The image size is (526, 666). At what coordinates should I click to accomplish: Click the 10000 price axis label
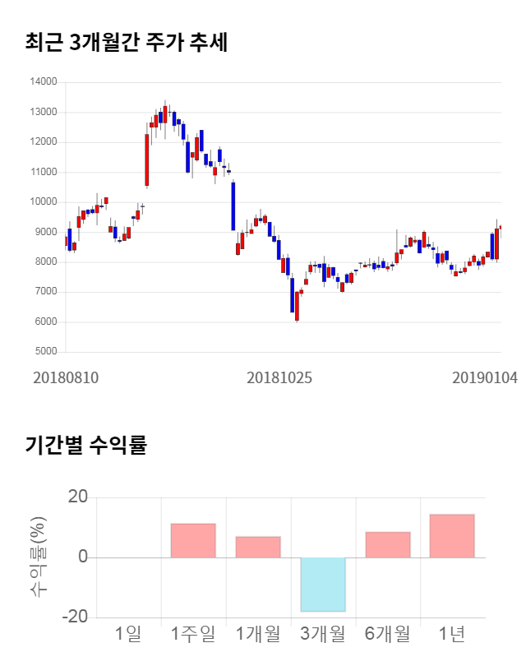click(x=43, y=202)
